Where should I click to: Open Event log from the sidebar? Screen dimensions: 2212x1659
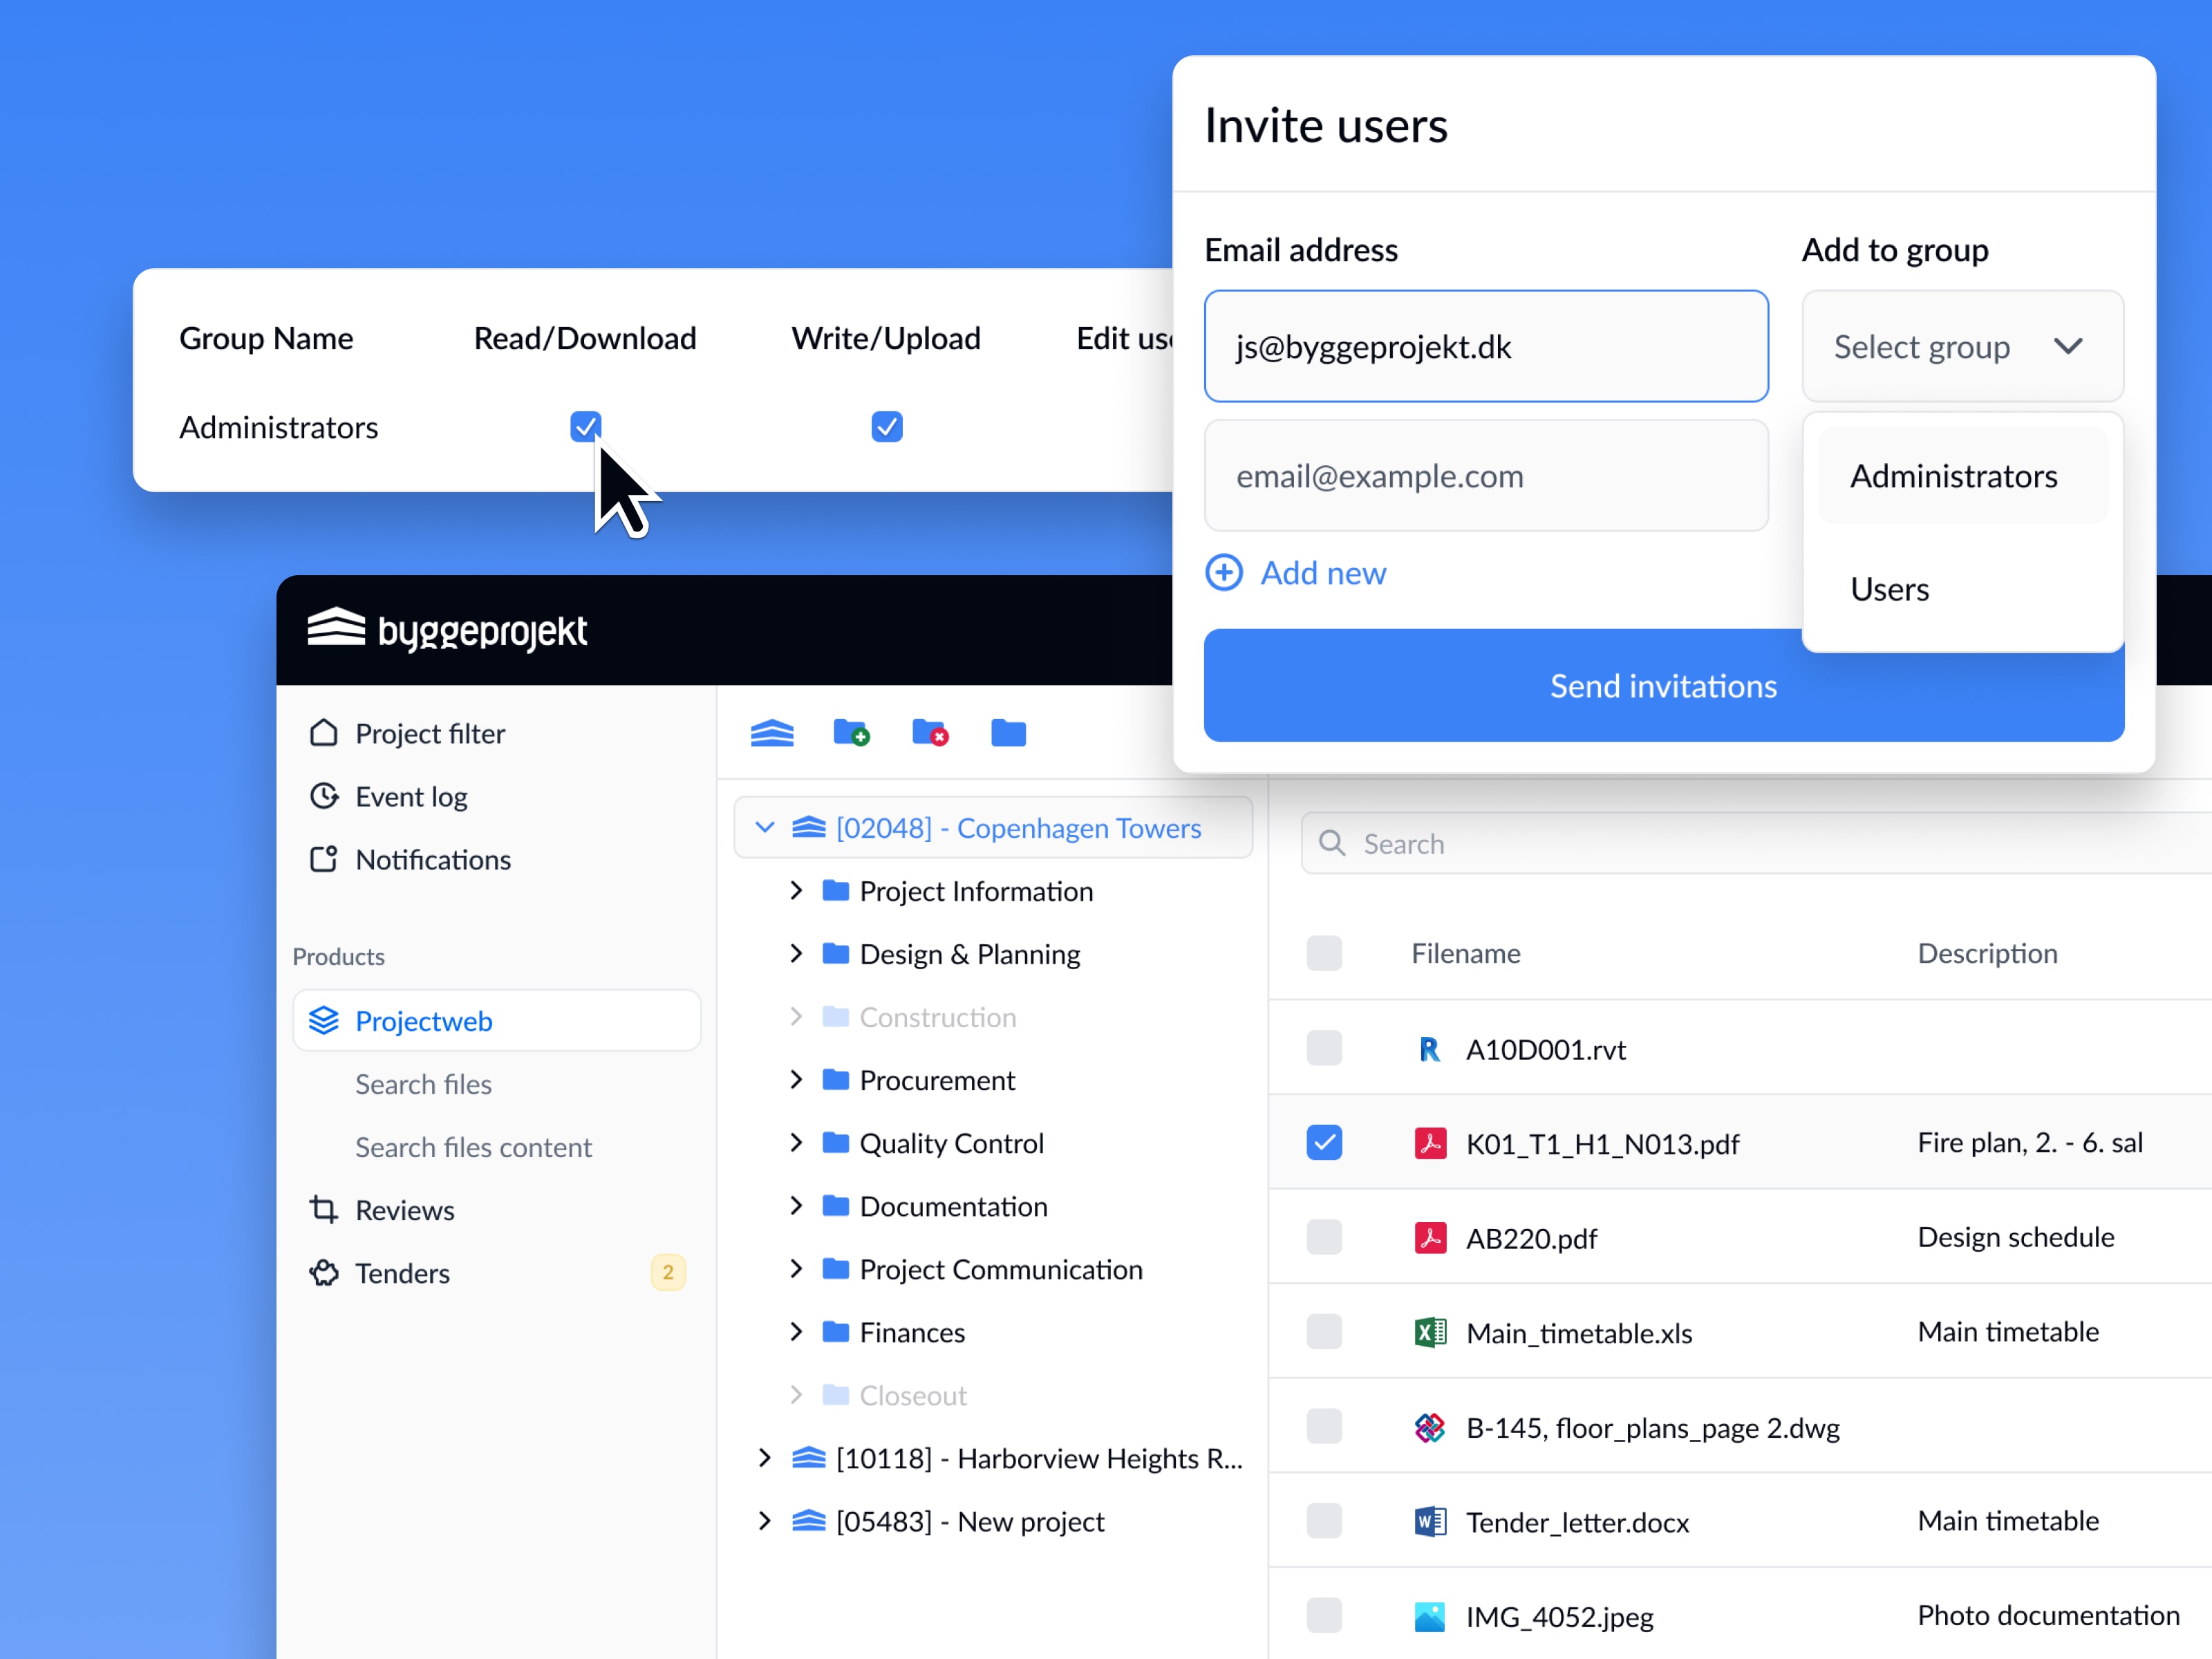click(x=410, y=796)
